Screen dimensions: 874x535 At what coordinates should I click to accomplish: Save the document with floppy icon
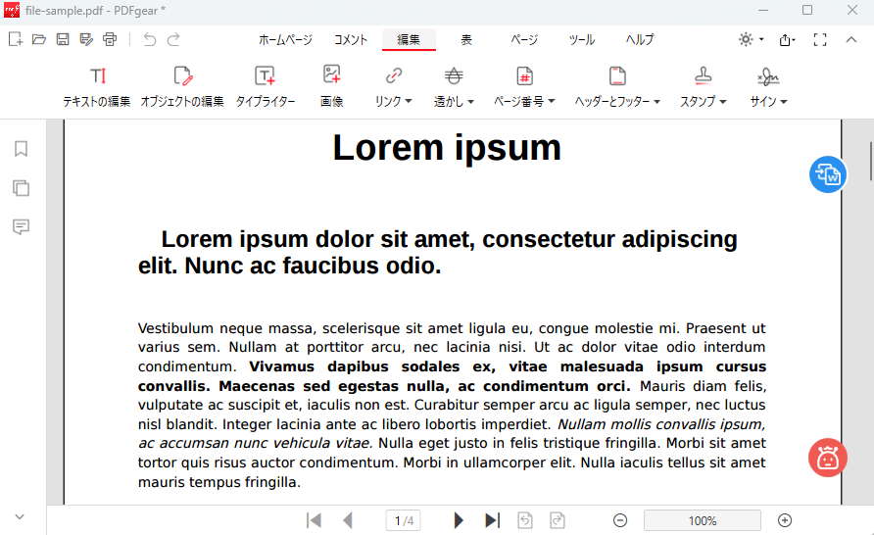(63, 39)
